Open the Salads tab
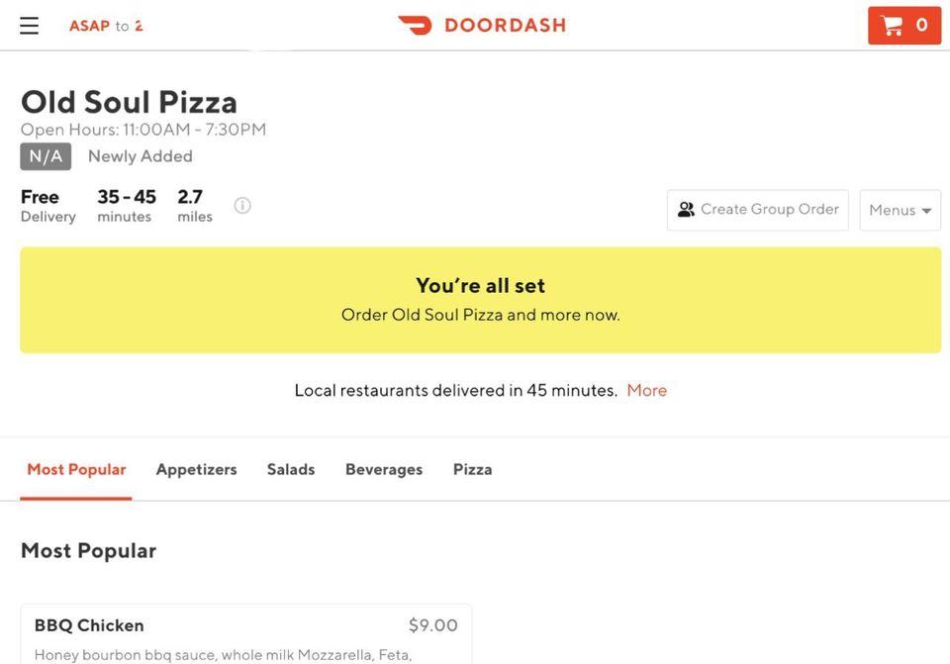This screenshot has width=950, height=664. point(291,470)
